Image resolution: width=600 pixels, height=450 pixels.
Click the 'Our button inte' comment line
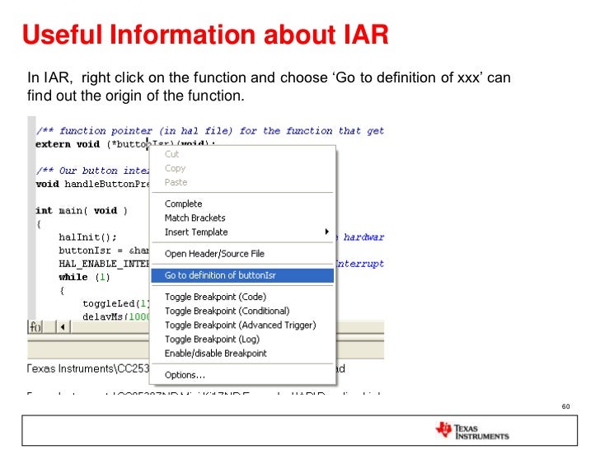[92, 171]
